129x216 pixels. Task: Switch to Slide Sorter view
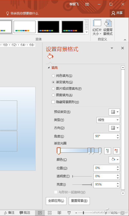coord(50,213)
